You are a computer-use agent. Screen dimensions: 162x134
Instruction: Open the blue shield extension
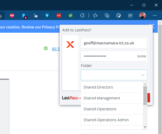point(47,15)
